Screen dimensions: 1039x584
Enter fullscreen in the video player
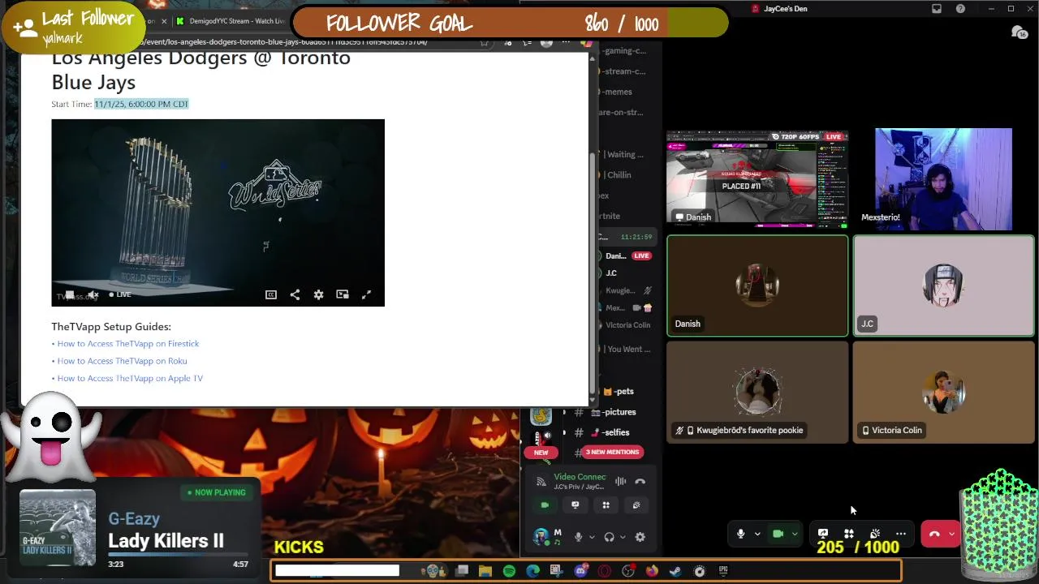pyautogui.click(x=366, y=294)
